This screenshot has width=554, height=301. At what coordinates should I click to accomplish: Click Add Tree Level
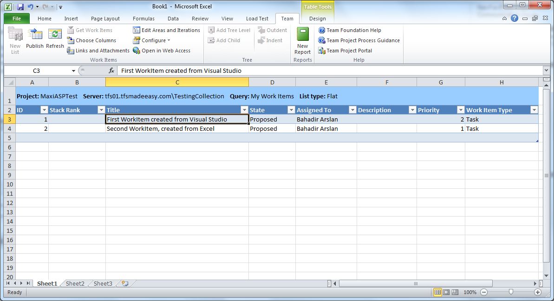229,30
